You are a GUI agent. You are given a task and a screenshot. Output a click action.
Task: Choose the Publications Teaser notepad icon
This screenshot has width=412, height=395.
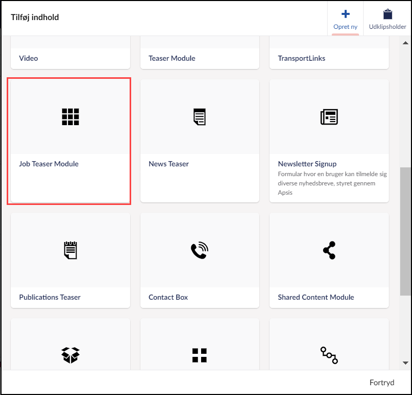click(70, 250)
